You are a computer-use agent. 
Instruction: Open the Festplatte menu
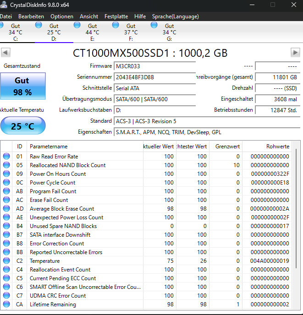(116, 16)
